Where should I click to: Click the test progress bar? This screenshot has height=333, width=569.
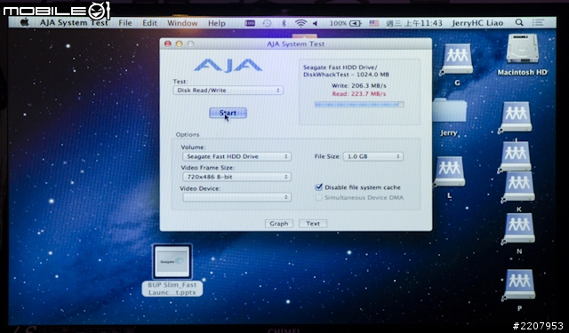359,105
